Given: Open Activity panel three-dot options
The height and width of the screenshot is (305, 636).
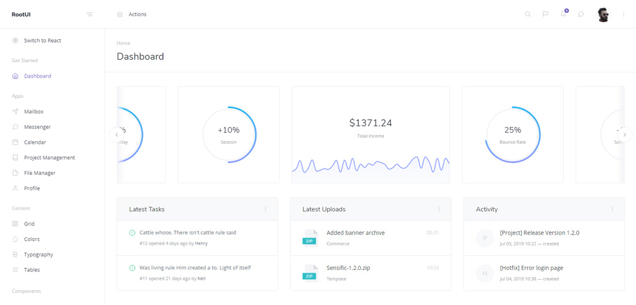Looking at the screenshot, I should [x=612, y=209].
